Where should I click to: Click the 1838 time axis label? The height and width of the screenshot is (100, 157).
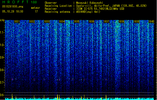click(121, 21)
